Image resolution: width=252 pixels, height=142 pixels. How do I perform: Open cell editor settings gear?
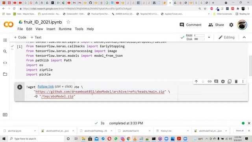(x=223, y=82)
